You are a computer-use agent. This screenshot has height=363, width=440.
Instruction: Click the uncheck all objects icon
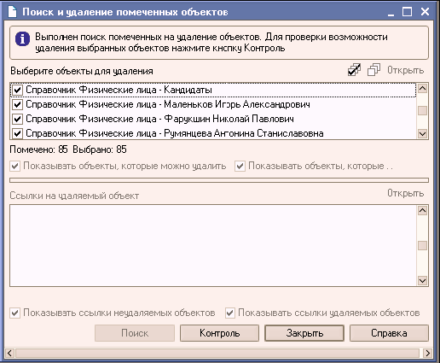coord(373,70)
